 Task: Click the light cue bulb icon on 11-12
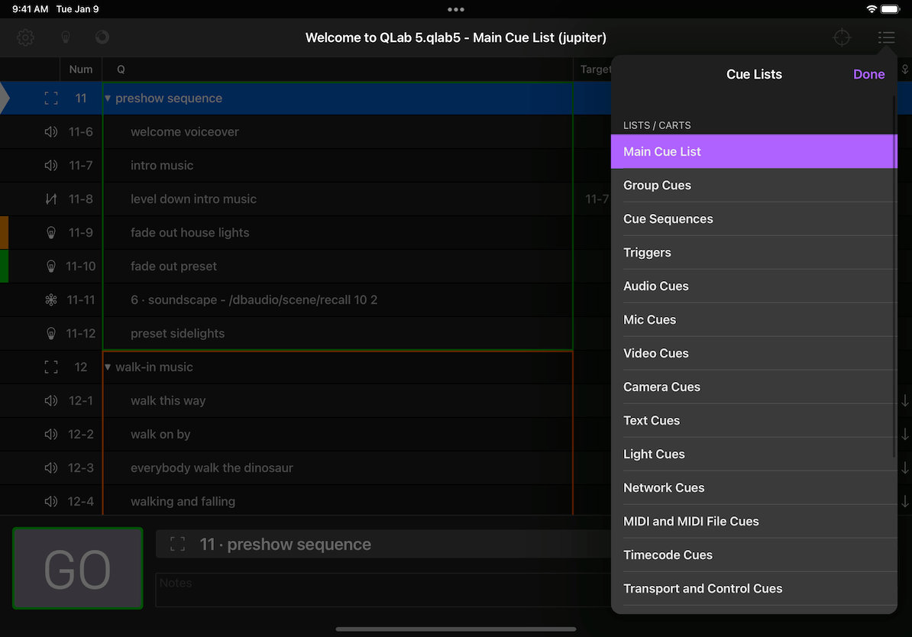point(50,333)
